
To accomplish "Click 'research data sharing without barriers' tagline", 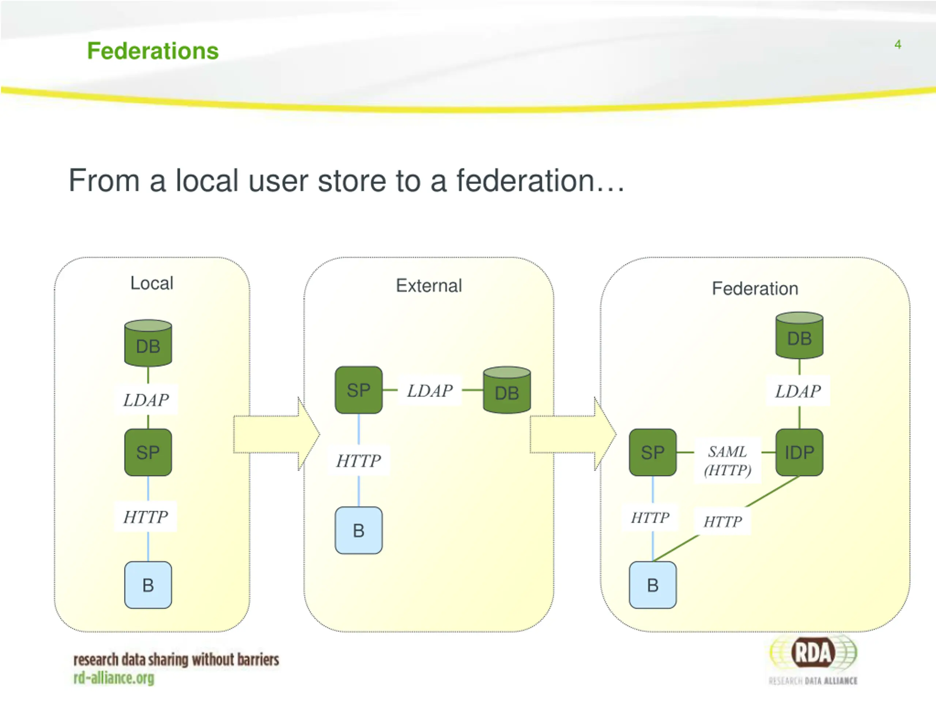I will pyautogui.click(x=176, y=659).
